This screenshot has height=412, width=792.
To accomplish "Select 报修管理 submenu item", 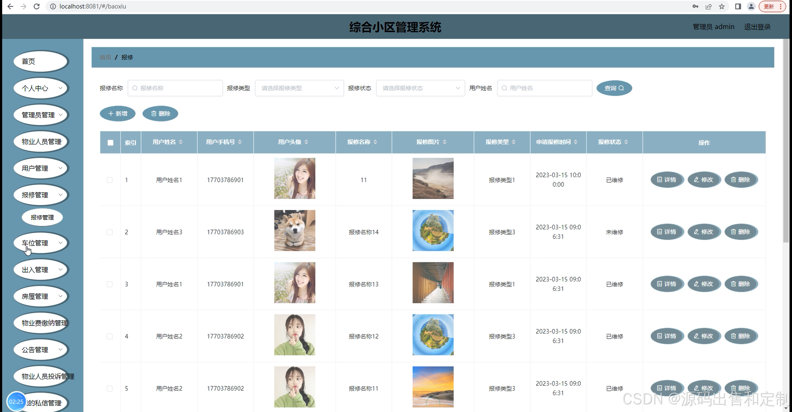I will 42,217.
